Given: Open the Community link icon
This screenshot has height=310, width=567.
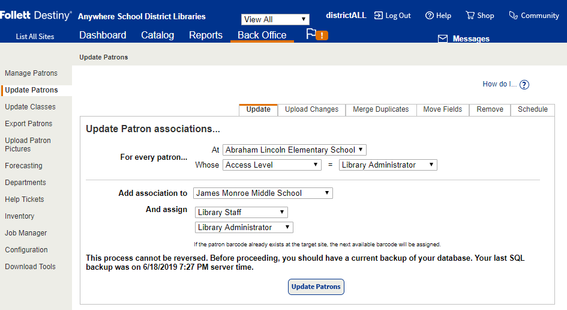Looking at the screenshot, I should [513, 16].
